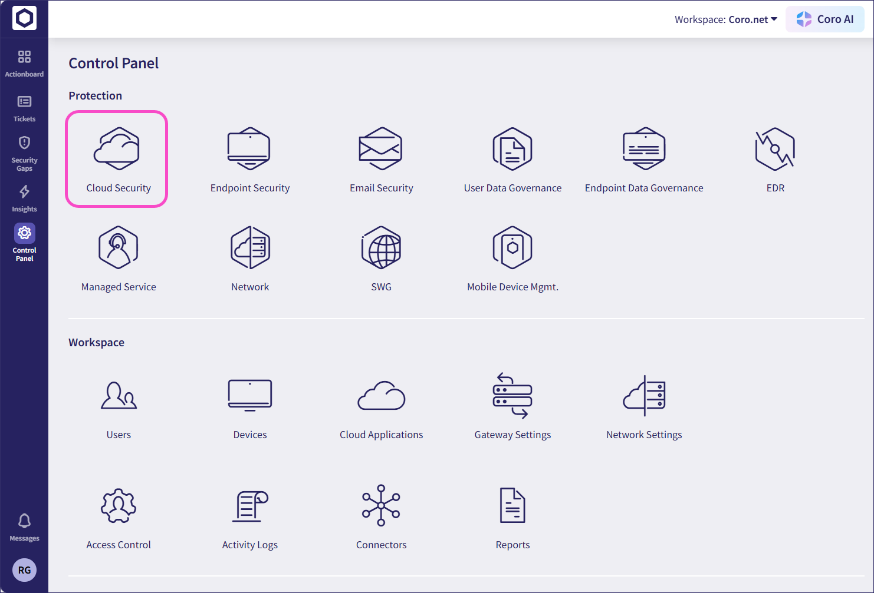View Security Gaps
Screen dimensions: 874x593
pos(24,152)
